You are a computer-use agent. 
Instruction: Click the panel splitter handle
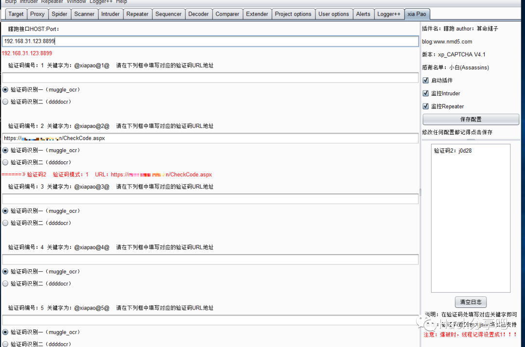pos(420,192)
